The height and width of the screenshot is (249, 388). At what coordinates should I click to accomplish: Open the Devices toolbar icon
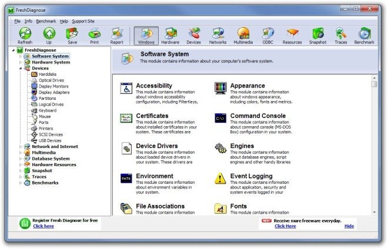click(x=194, y=36)
